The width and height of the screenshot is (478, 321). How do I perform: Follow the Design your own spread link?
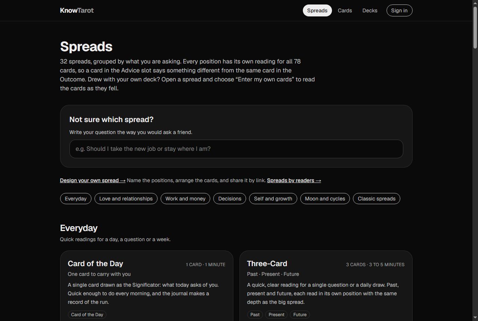93,180
